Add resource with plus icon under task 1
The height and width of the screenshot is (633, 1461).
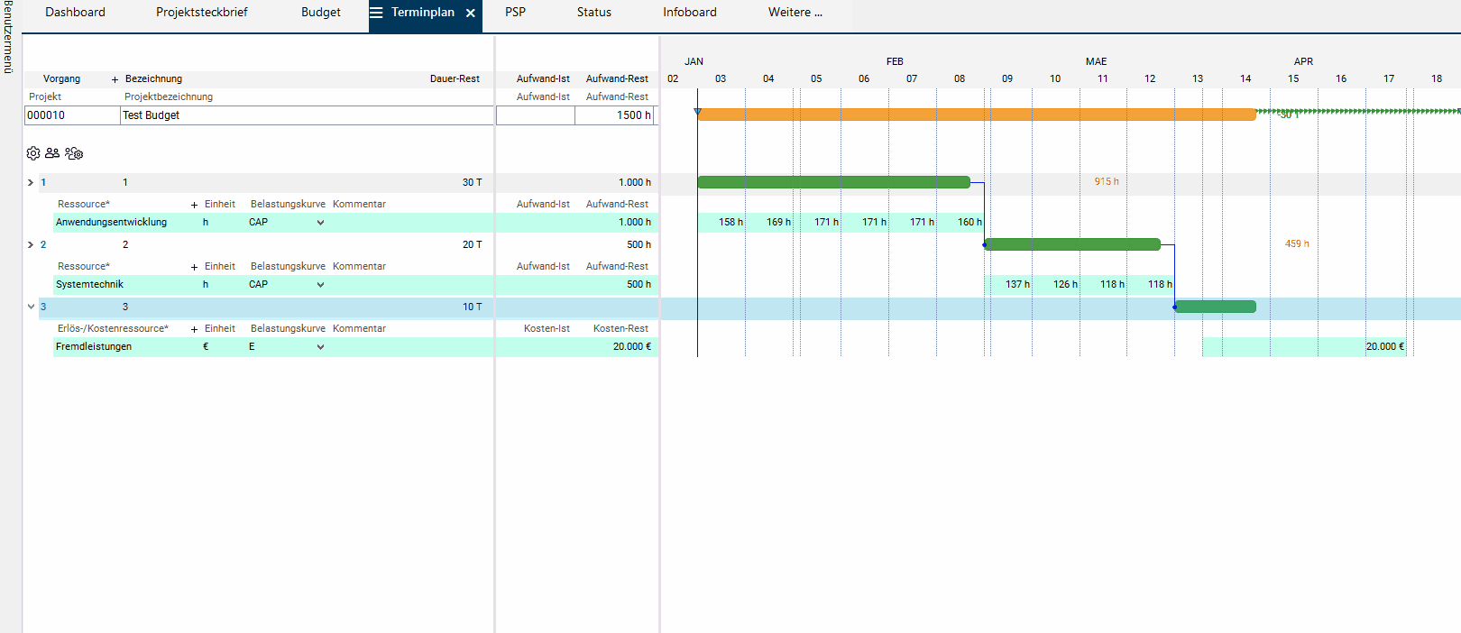click(194, 205)
